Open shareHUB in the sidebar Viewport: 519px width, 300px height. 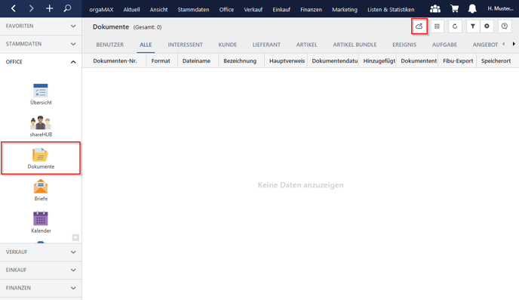pos(41,126)
